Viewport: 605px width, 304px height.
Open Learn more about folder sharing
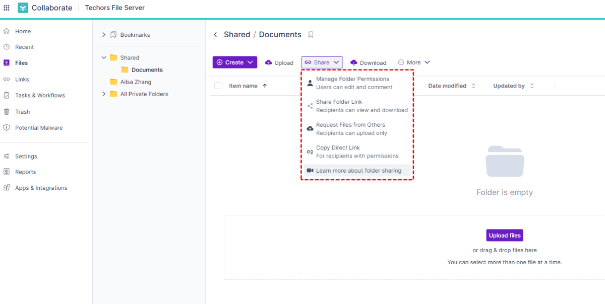[357, 171]
